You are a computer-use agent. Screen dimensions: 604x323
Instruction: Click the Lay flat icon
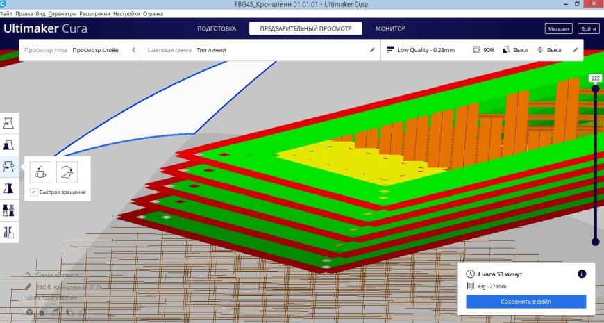67,172
